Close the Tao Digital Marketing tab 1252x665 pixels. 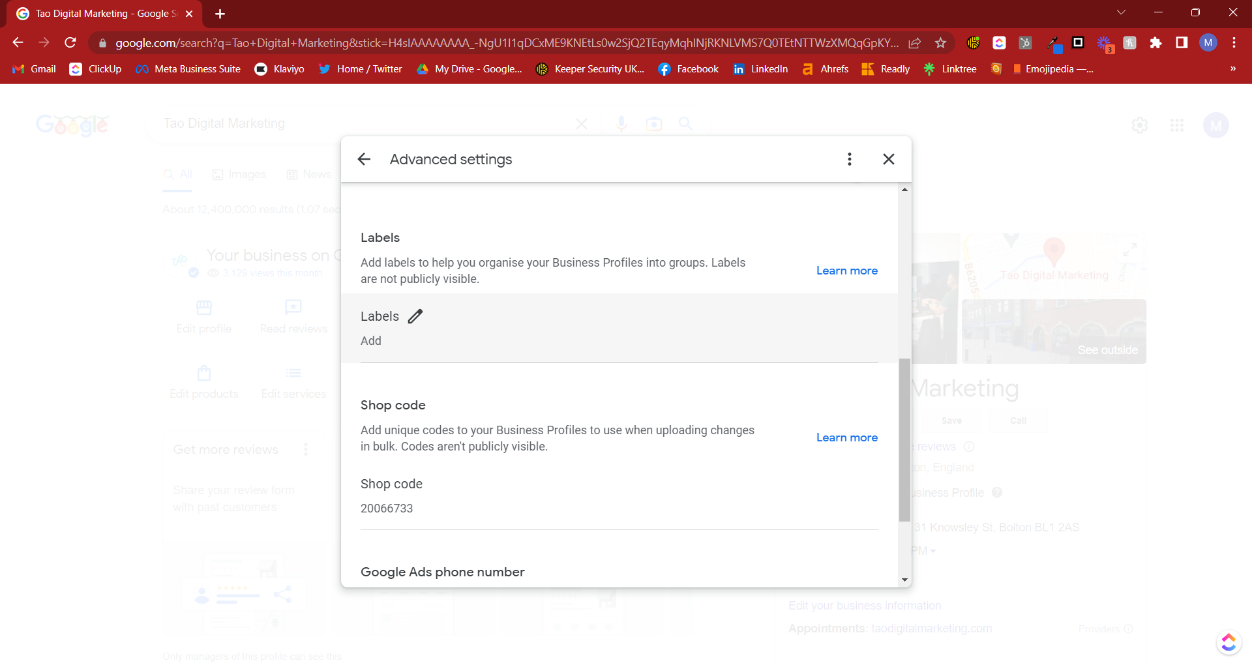(189, 14)
